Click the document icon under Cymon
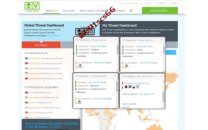The image size is (208, 130). click(137, 87)
